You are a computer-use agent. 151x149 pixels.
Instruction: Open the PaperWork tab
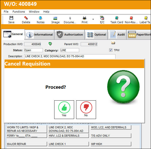[139, 35]
